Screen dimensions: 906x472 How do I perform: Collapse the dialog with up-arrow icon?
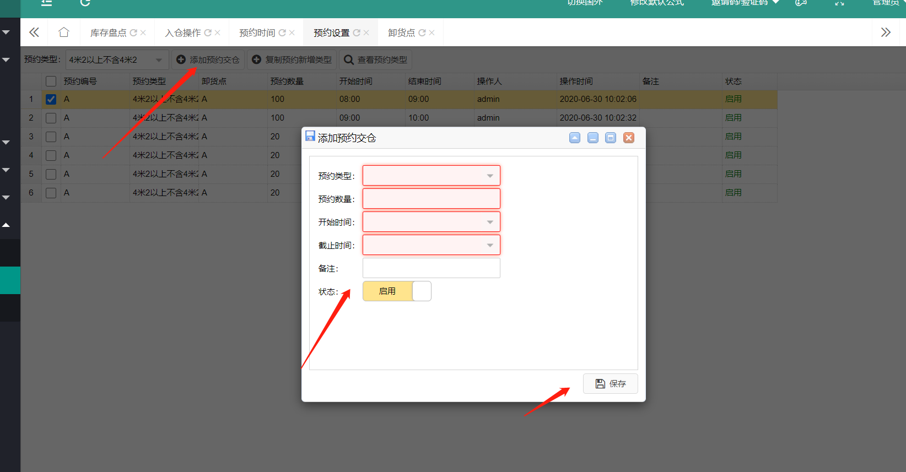pos(575,138)
